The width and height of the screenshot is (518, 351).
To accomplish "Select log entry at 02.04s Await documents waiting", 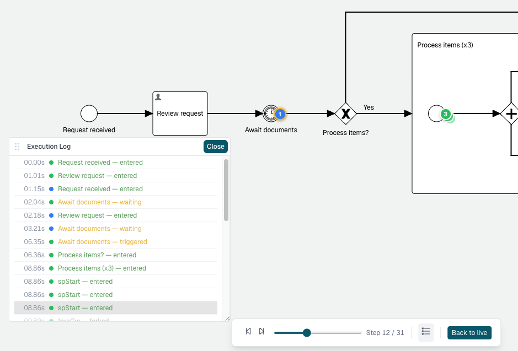I will click(116, 202).
